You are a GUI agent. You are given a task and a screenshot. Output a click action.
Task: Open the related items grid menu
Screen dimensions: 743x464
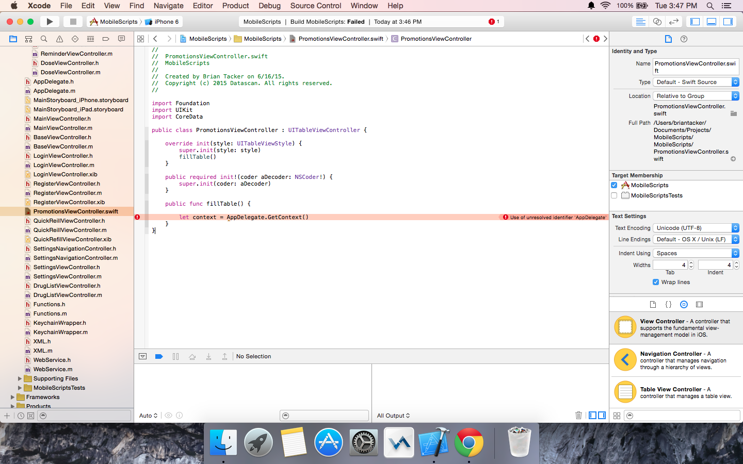pyautogui.click(x=140, y=39)
